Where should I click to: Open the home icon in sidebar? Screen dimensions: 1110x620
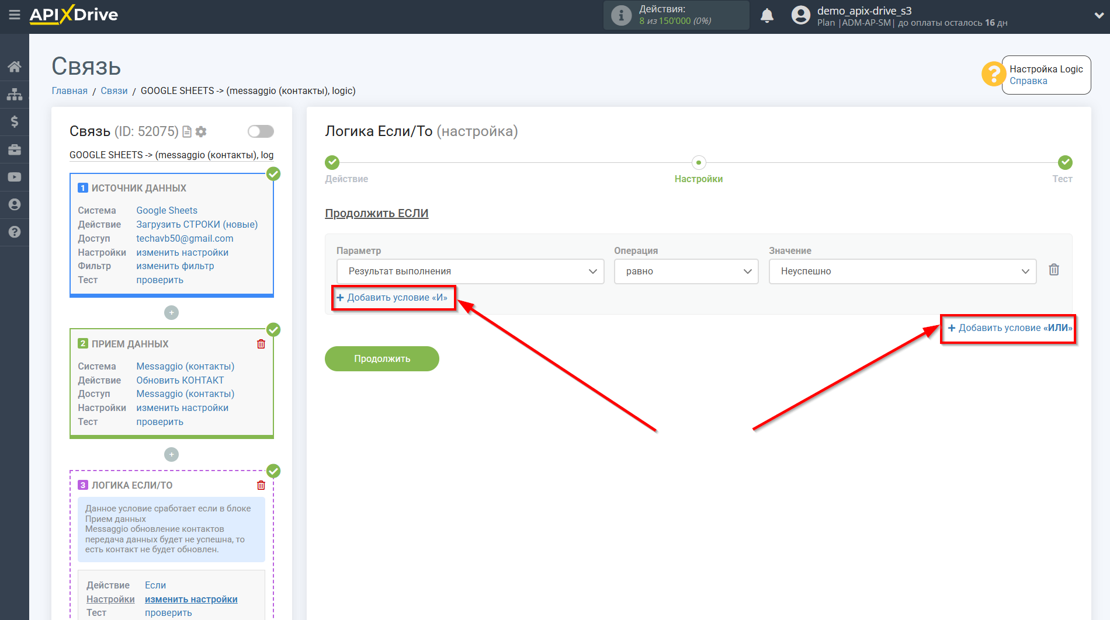[x=14, y=67]
